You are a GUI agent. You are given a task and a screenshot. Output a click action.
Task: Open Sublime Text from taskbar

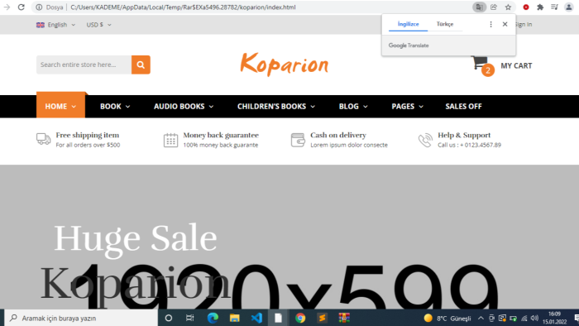tap(322, 318)
